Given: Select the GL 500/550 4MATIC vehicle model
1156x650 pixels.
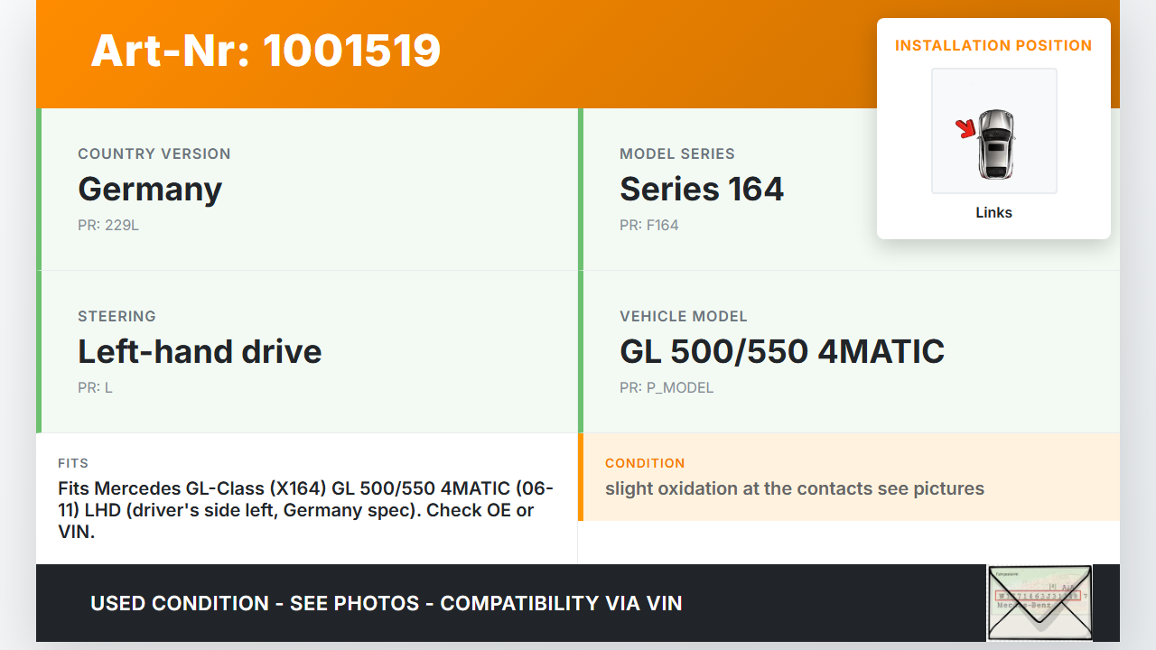Looking at the screenshot, I should [782, 351].
